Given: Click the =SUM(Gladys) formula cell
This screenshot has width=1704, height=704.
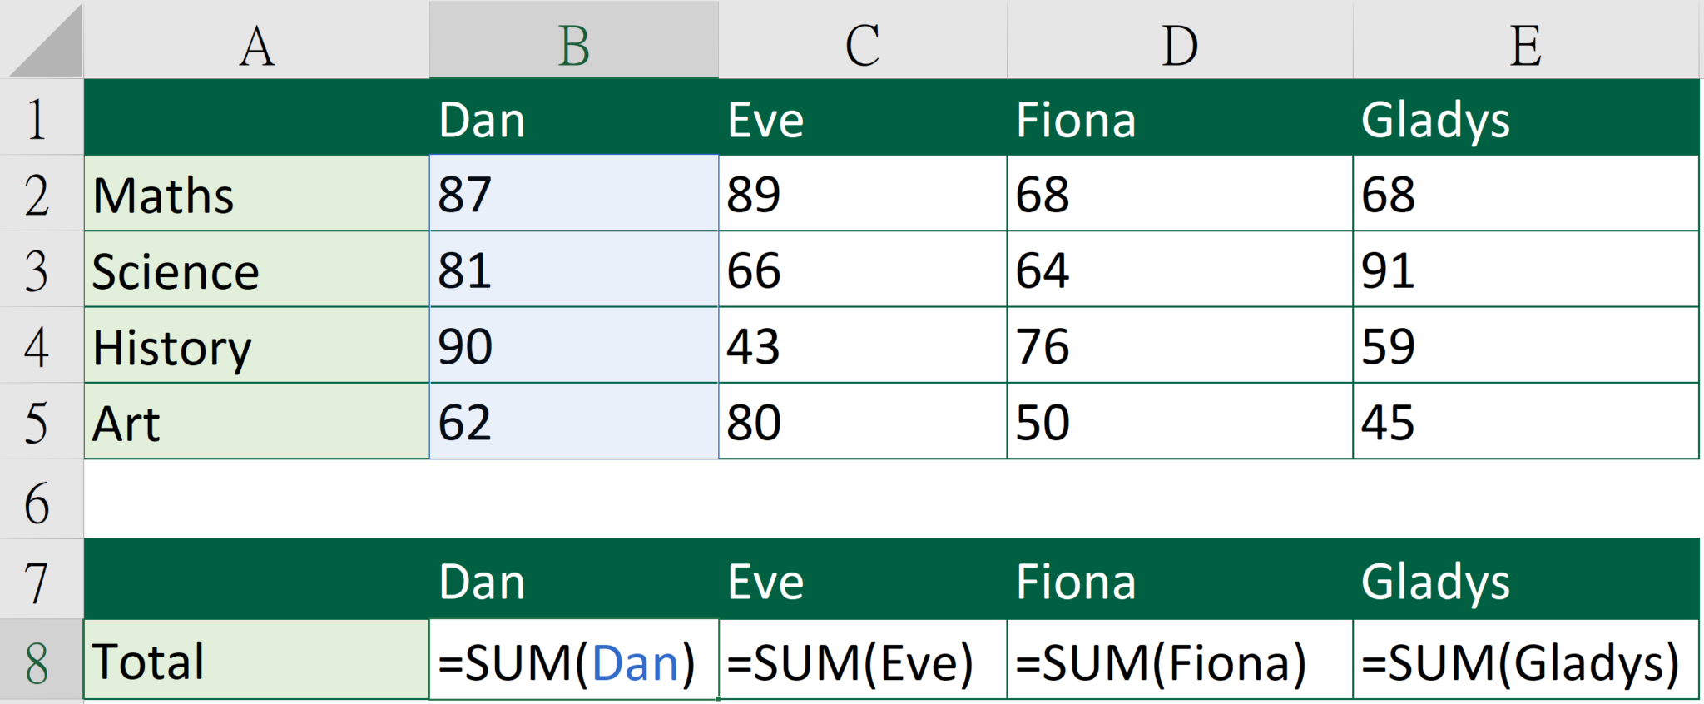Looking at the screenshot, I should (x=1525, y=662).
